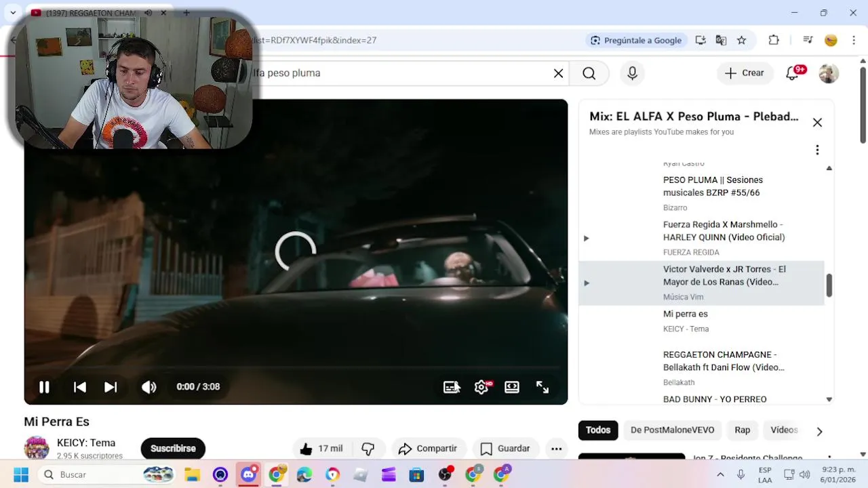Image resolution: width=868 pixels, height=488 pixels.
Task: Select the Rap filter chip
Action: click(x=743, y=430)
